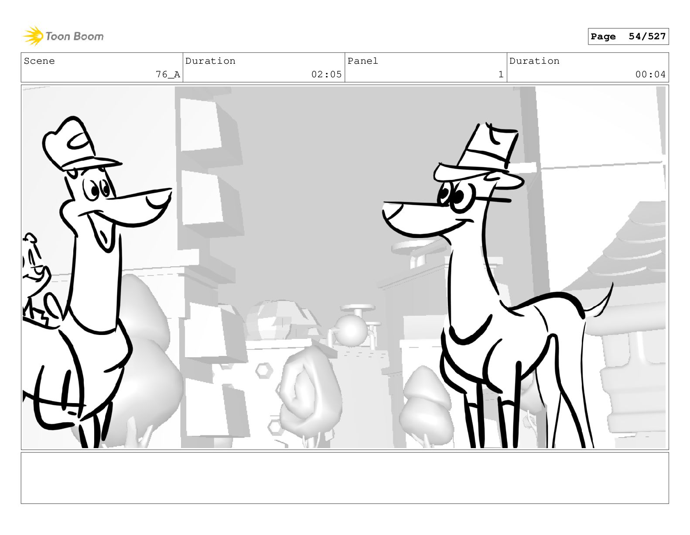Click the scene duration value 02:05

tap(326, 75)
